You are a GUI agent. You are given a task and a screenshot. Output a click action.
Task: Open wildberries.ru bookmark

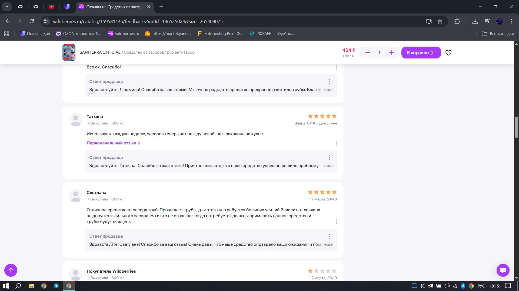123,34
